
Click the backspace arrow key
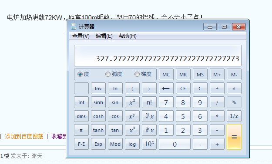click(x=166, y=89)
